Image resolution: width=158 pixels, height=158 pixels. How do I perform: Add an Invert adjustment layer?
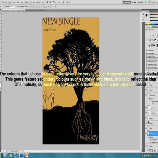(x=149, y=45)
